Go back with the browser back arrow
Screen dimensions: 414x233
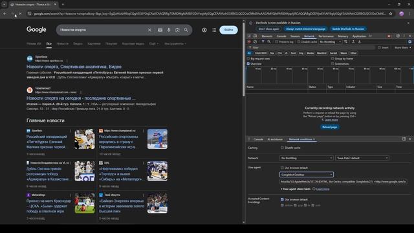[5, 14]
